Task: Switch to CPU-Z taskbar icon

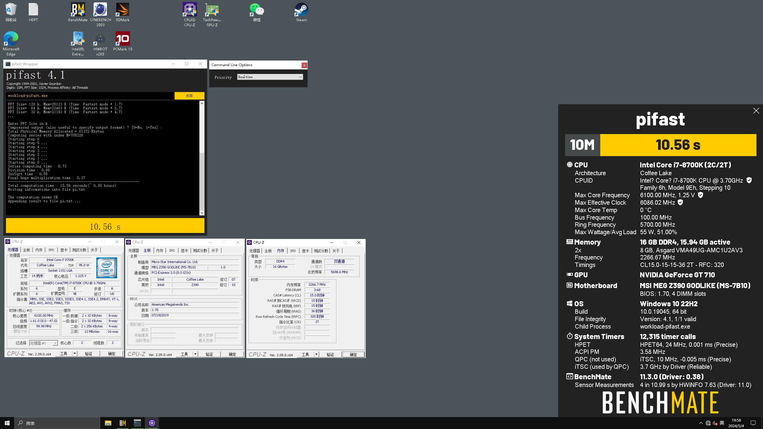Action: (152, 423)
